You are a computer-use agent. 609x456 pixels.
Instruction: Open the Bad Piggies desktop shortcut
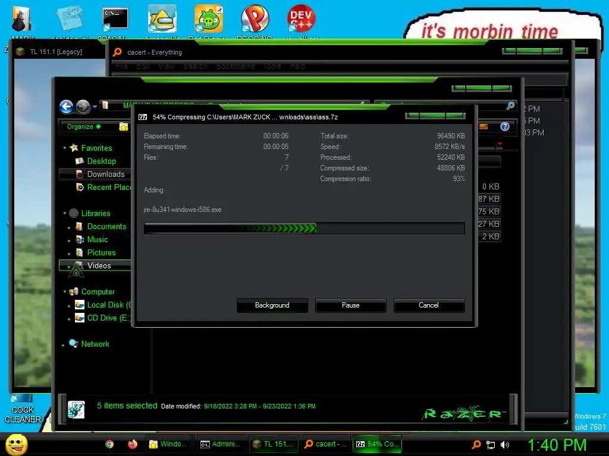point(209,18)
